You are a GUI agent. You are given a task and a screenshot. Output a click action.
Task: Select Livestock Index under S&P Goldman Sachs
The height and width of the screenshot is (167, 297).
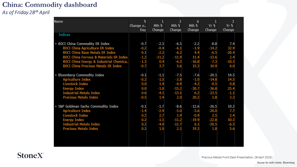click(x=75, y=115)
